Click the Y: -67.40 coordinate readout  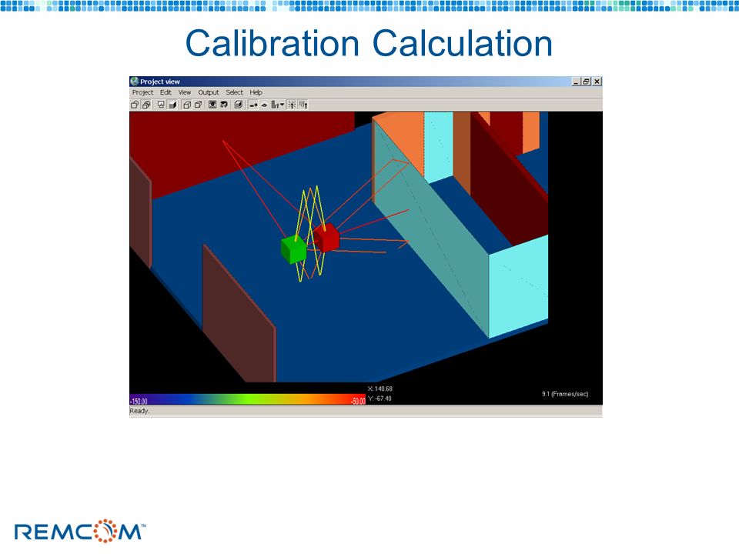(x=380, y=399)
